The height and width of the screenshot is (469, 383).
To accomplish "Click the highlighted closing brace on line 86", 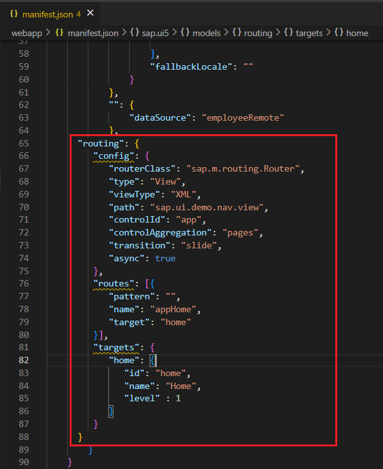I will (x=111, y=412).
